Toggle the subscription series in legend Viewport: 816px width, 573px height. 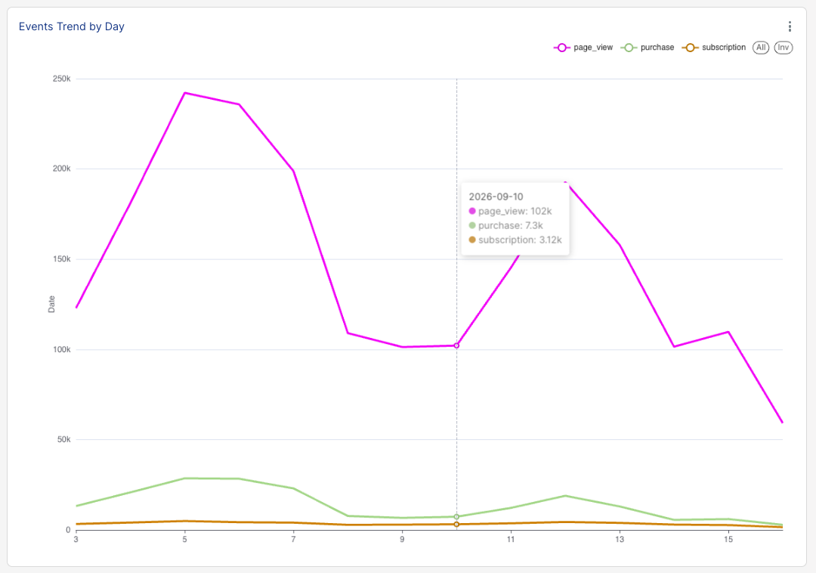pos(713,48)
